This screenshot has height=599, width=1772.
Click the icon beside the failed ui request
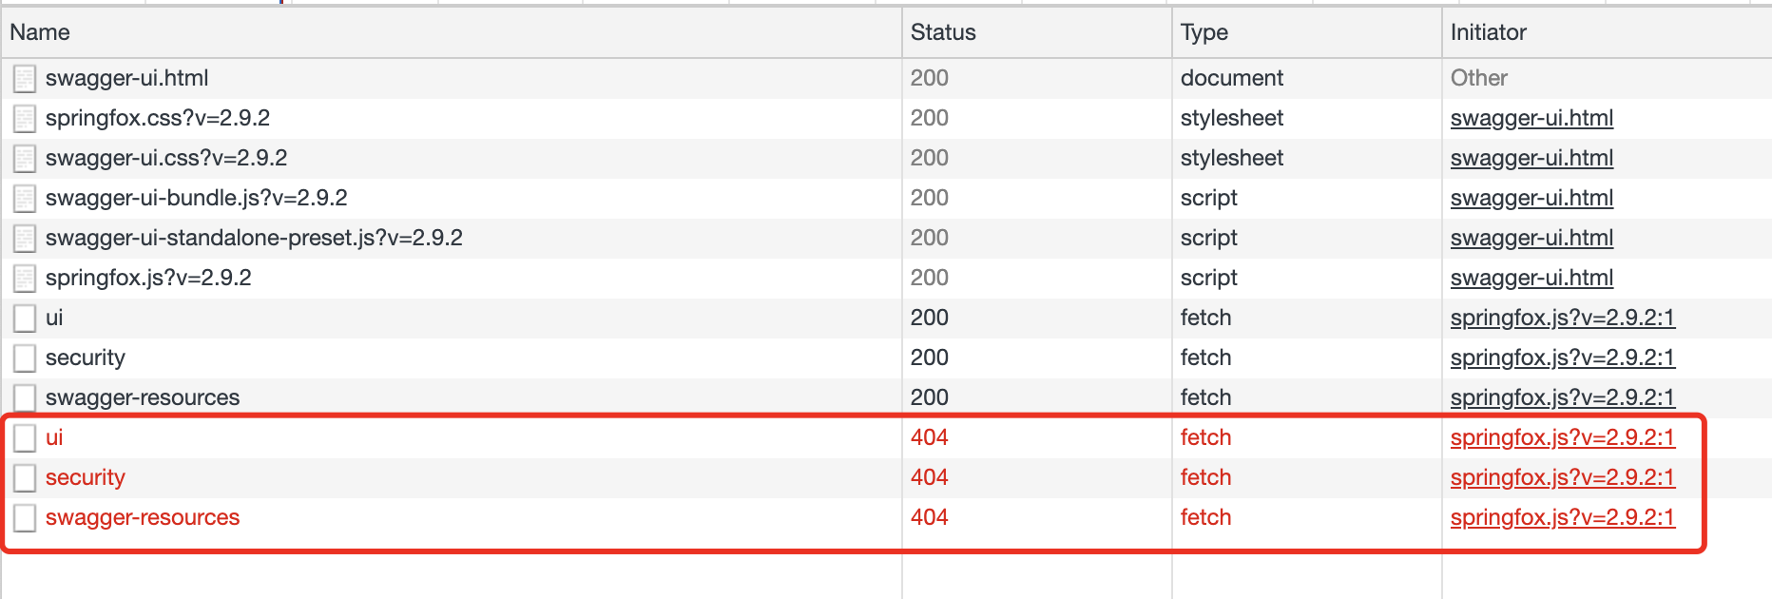pos(25,438)
